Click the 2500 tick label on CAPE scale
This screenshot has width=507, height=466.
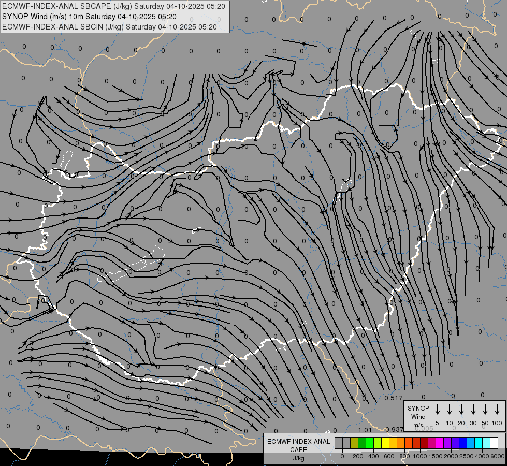tap(467, 456)
